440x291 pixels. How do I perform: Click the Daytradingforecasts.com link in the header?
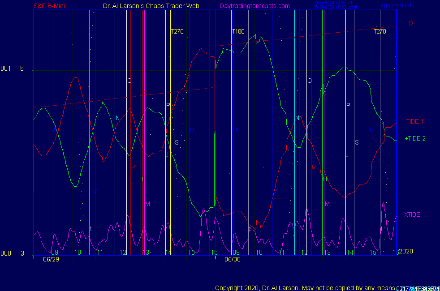click(255, 6)
